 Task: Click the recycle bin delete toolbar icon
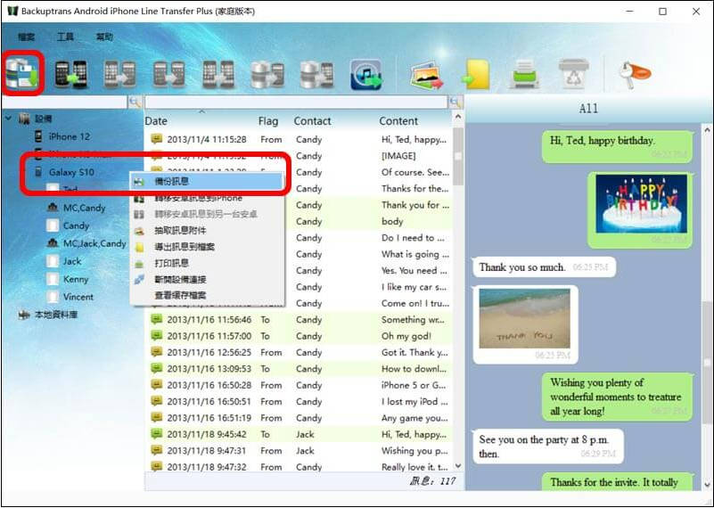[x=573, y=74]
